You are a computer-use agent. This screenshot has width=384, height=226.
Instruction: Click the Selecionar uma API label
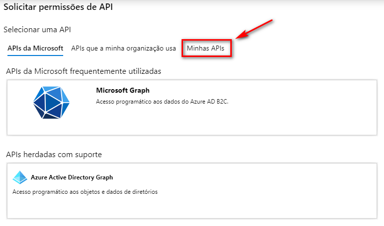coord(37,30)
